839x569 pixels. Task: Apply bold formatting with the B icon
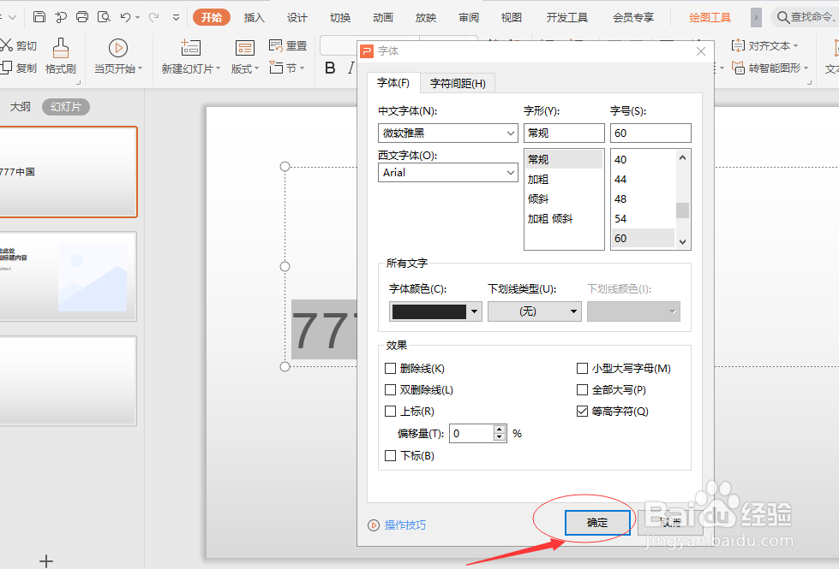pos(329,68)
